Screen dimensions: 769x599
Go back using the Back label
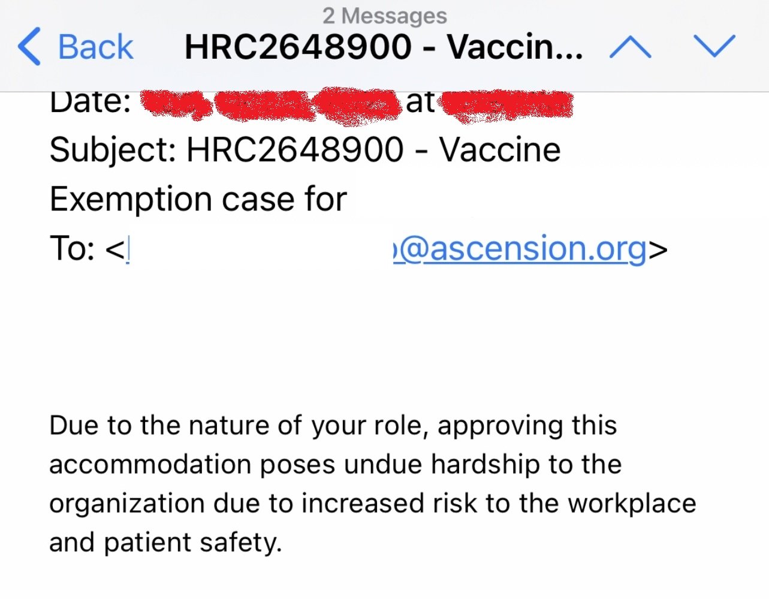95,47
